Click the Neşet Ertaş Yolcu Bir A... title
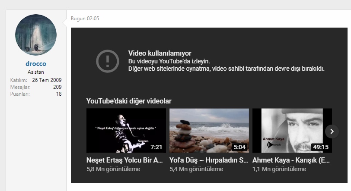351x191 pixels. 124,160
